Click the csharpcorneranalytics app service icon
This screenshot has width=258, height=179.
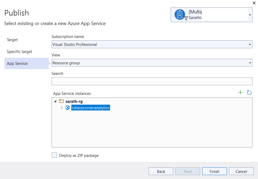pyautogui.click(x=68, y=108)
